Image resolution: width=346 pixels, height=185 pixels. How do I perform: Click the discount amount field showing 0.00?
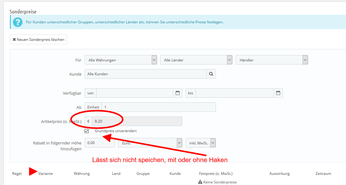100,143
